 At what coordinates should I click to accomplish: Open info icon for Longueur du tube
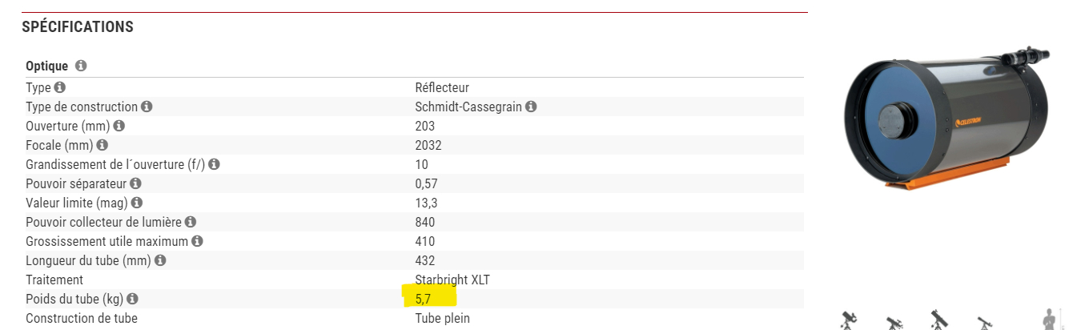(160, 260)
